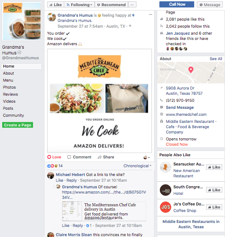Open the Mediterranean Chef post image
The image size is (225, 237).
100,101
